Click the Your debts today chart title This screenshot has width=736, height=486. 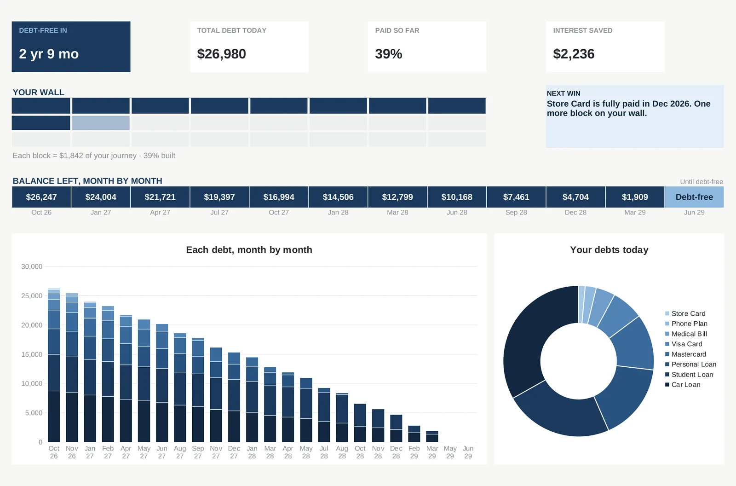pos(609,250)
